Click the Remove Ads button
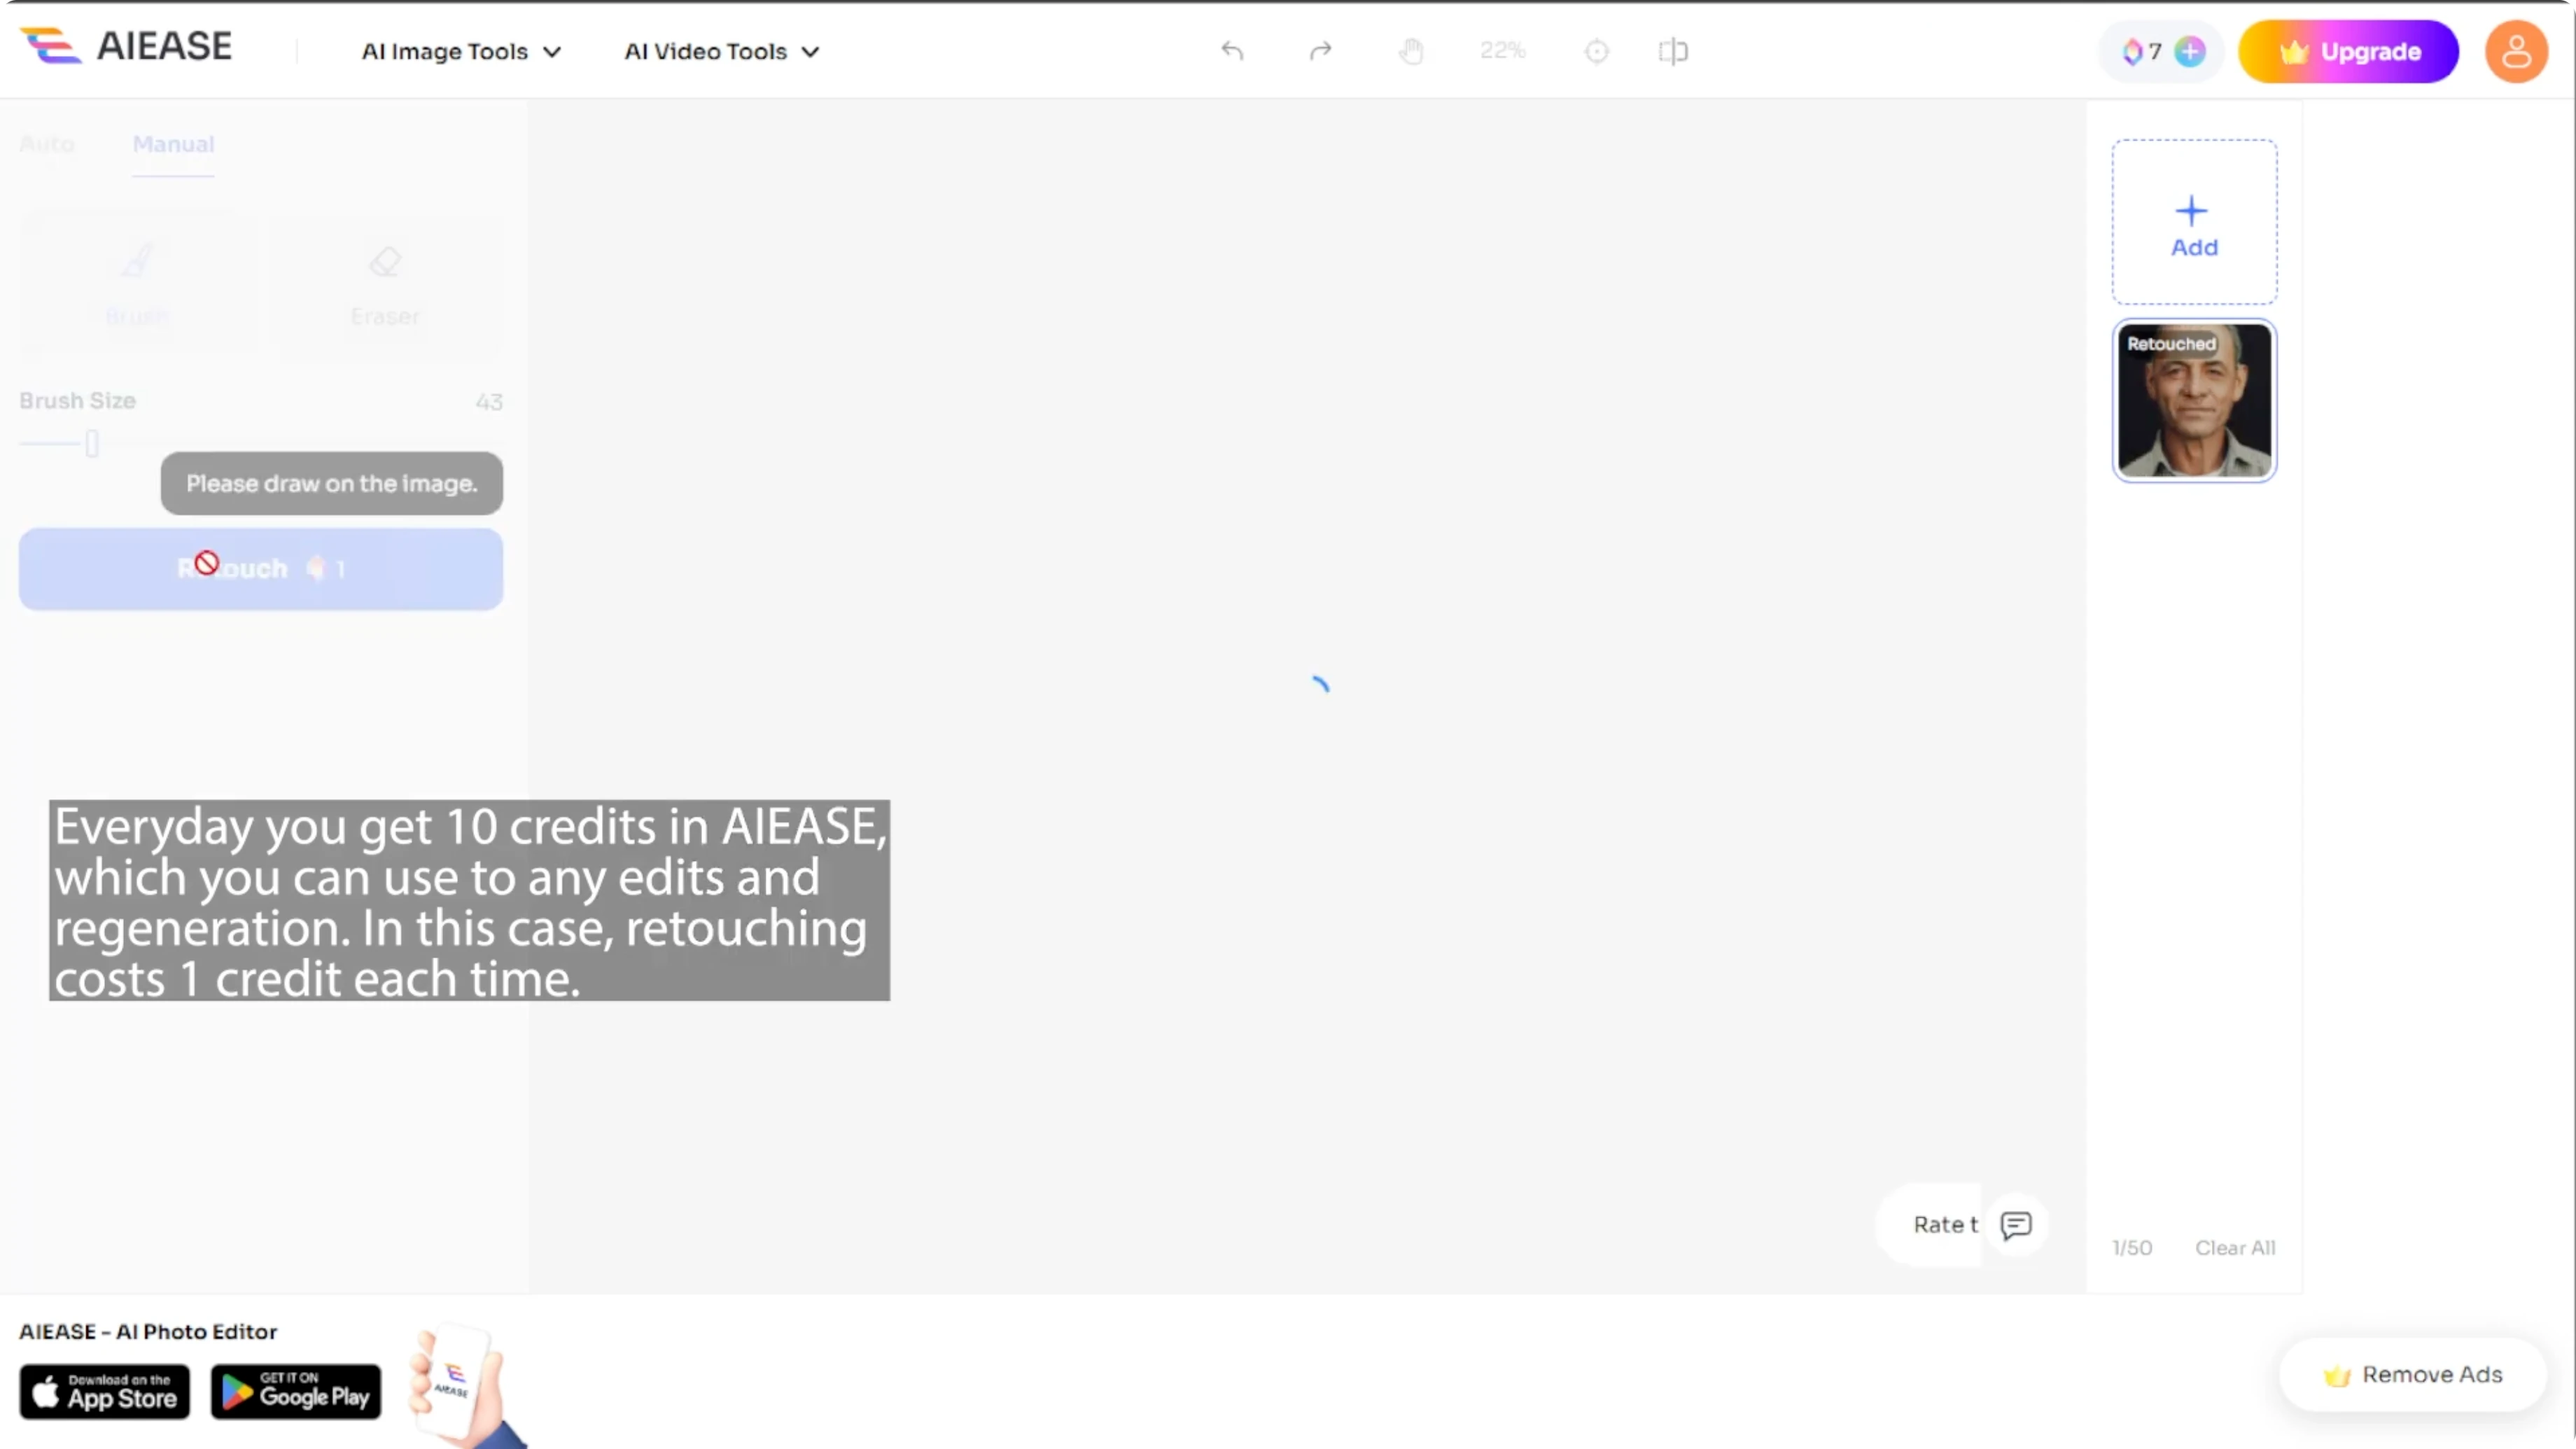 click(2412, 1375)
